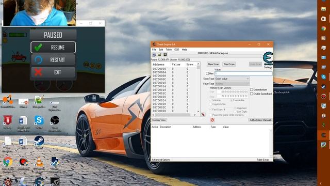Check Pause the game while scanning
Image resolution: width=330 pixels, height=186 pixels.
click(x=210, y=115)
